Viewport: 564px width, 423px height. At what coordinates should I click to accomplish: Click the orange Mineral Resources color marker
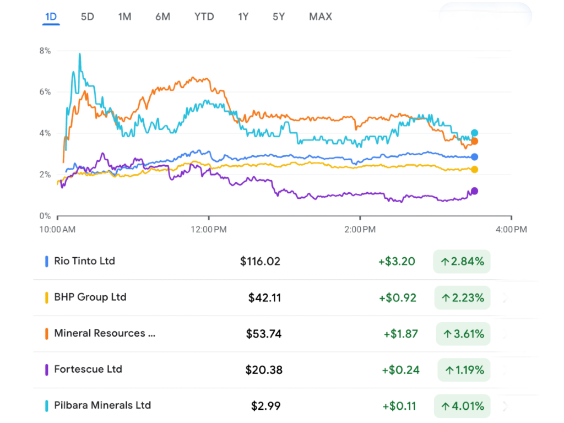(x=46, y=334)
